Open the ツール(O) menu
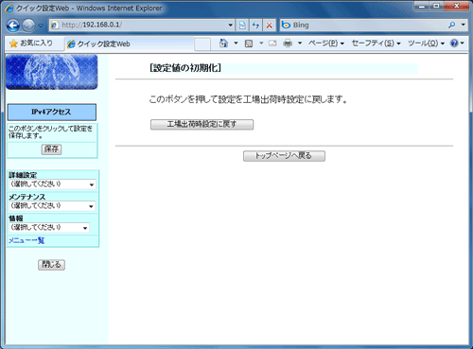 [x=426, y=44]
